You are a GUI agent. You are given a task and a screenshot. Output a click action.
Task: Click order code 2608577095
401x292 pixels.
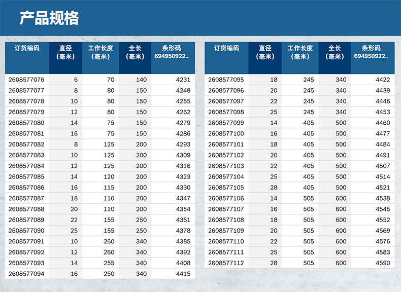coord(226,80)
